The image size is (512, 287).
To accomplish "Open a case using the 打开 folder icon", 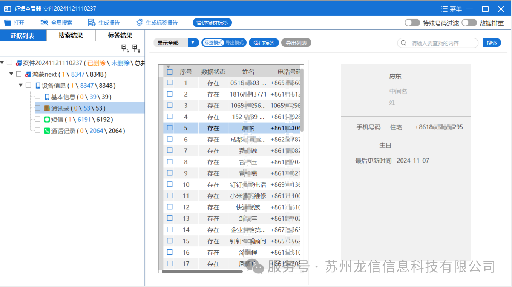I will (7, 22).
